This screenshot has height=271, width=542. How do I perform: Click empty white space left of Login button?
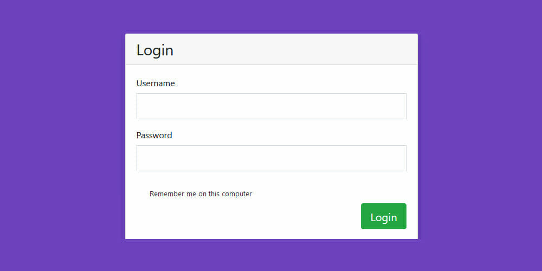(244, 217)
